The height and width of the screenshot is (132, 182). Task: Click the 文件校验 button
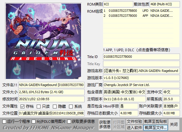pyautogui.click(x=134, y=121)
